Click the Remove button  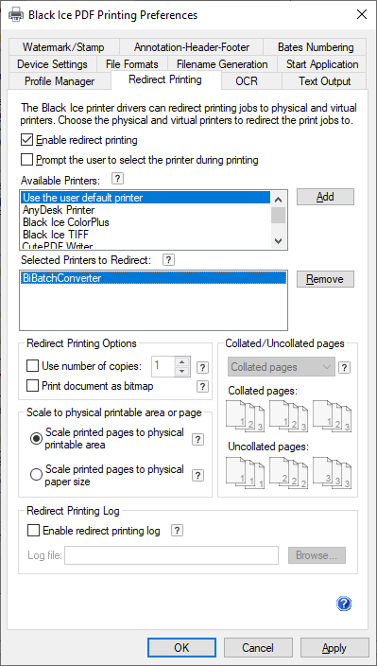[x=325, y=279]
